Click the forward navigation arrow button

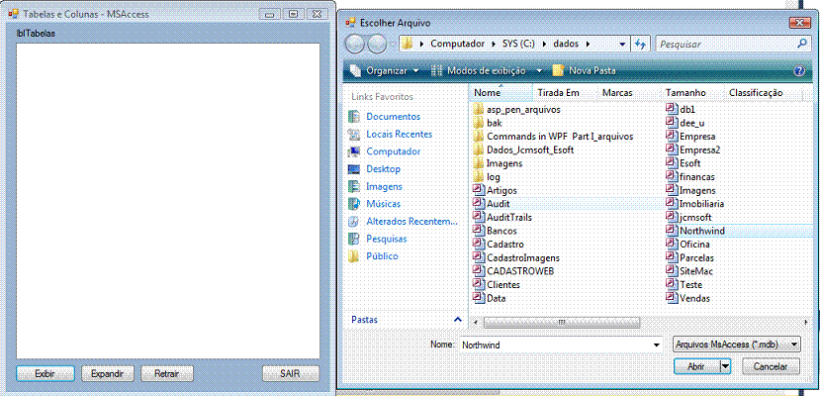tap(377, 45)
